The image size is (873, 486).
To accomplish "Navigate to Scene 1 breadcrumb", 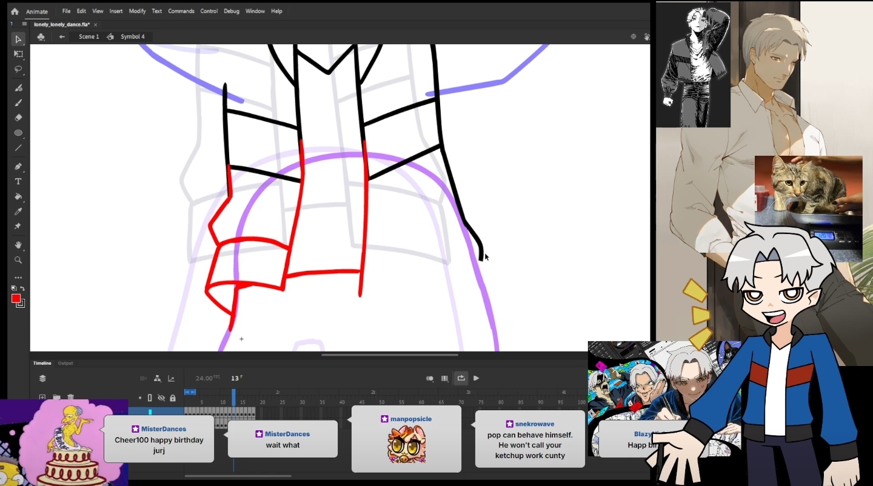I will 89,37.
